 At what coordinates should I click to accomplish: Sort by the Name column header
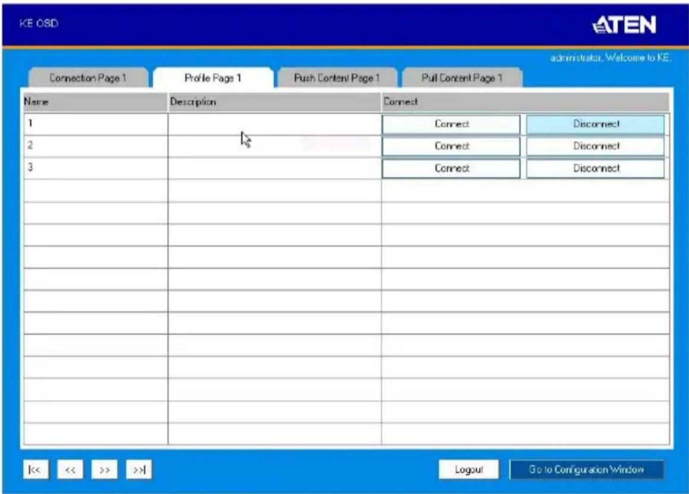click(95, 102)
